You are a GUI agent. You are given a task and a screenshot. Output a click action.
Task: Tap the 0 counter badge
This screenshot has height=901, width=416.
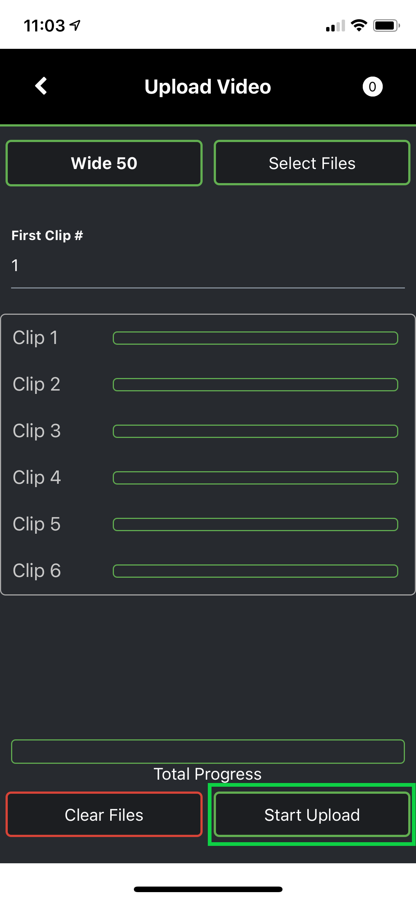pos(372,87)
